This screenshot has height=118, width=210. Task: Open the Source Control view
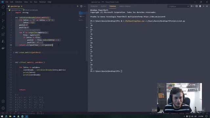[3, 21]
